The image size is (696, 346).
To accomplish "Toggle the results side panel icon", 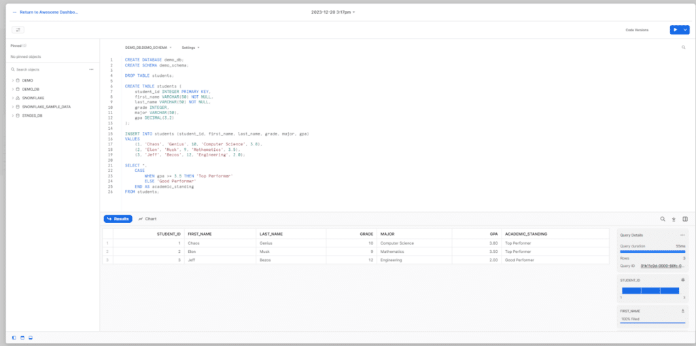I will (x=685, y=219).
